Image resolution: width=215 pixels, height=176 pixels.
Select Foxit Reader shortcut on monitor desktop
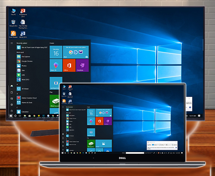pyautogui.click(x=13, y=34)
